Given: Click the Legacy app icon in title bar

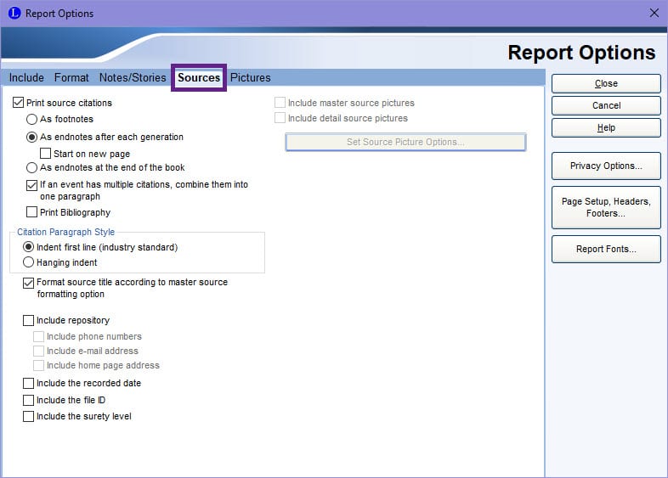Looking at the screenshot, I should pos(14,14).
